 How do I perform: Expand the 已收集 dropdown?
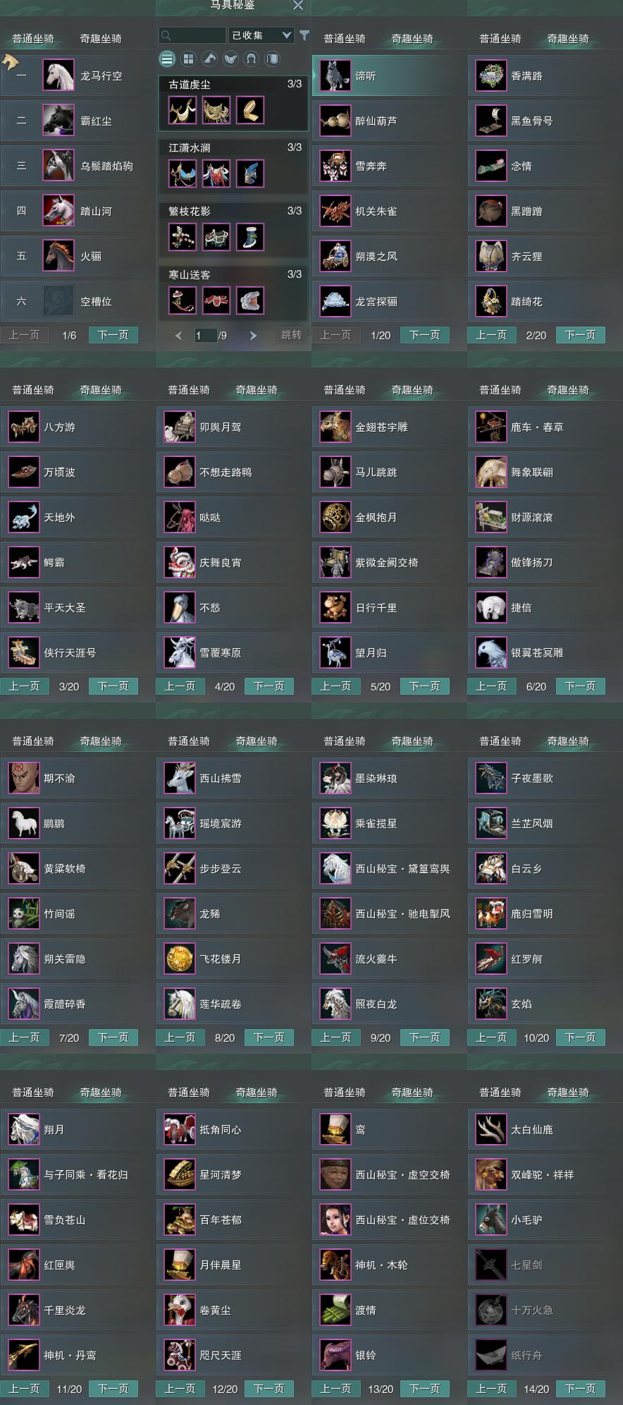tap(261, 35)
